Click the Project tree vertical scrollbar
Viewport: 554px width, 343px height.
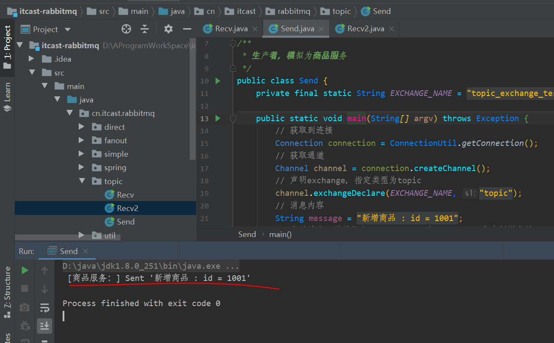coord(193,99)
